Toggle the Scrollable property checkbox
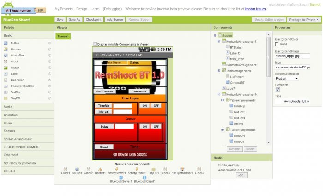 coord(278,89)
